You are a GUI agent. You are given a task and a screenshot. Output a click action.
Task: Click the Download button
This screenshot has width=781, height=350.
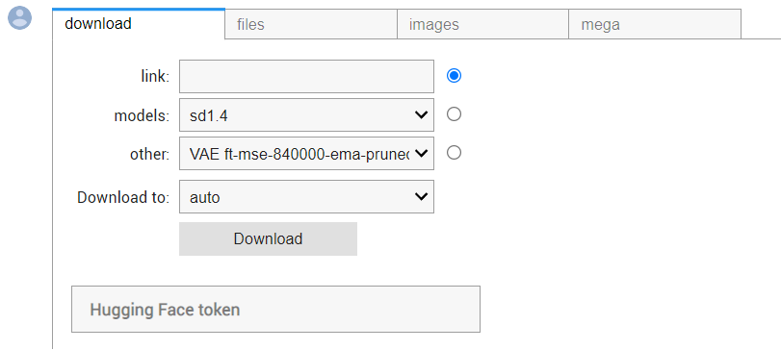[x=268, y=239]
